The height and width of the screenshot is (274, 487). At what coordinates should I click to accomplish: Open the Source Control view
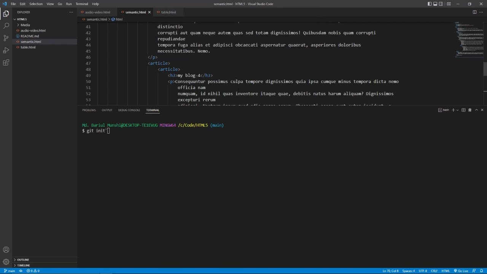tap(6, 38)
